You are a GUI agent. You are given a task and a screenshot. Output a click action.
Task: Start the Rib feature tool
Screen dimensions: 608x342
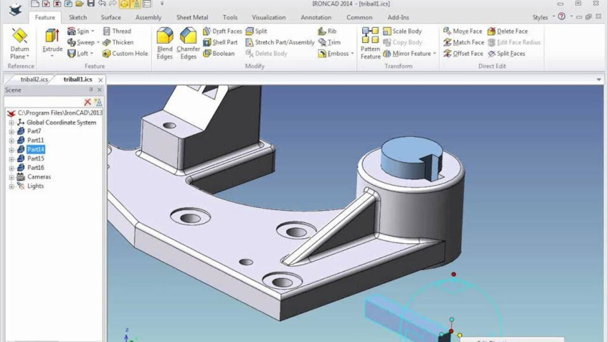329,30
